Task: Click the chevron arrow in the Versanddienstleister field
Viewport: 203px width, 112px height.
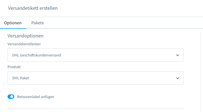Action: click(x=178, y=55)
